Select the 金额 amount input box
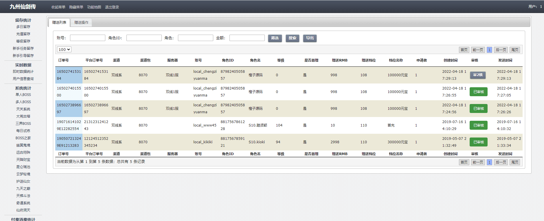 [x=247, y=38]
